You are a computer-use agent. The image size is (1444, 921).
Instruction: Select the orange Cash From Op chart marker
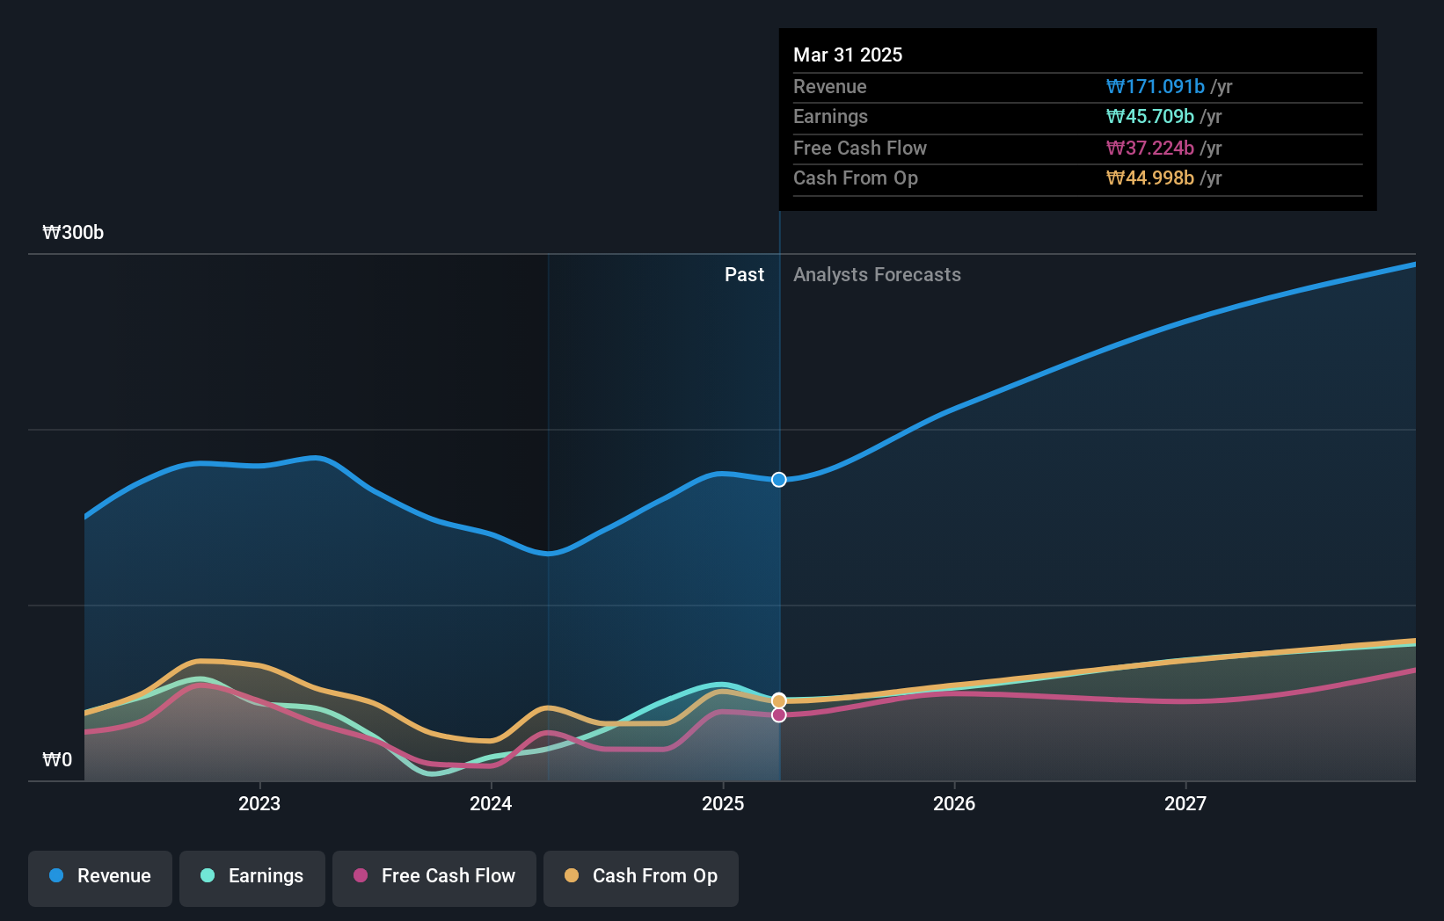(778, 700)
